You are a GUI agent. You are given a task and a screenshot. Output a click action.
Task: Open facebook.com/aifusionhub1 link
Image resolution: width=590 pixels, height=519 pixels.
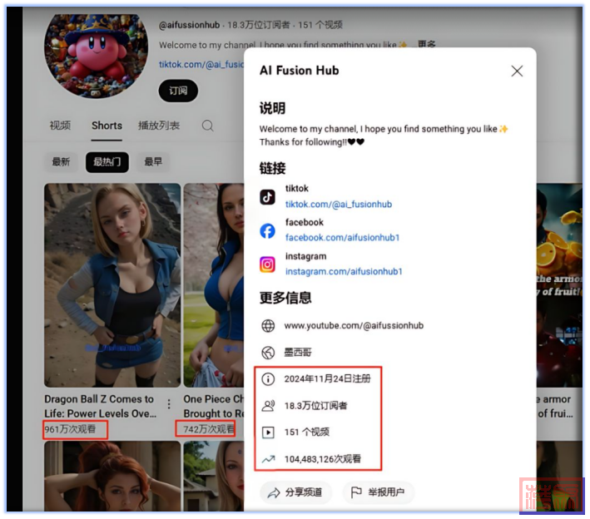coord(342,238)
